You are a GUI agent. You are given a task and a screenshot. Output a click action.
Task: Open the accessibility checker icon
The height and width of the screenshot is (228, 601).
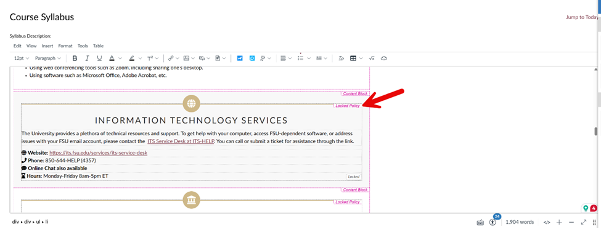point(493,222)
